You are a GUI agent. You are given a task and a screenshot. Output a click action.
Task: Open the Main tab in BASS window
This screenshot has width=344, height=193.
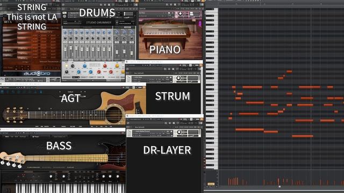click(7, 137)
